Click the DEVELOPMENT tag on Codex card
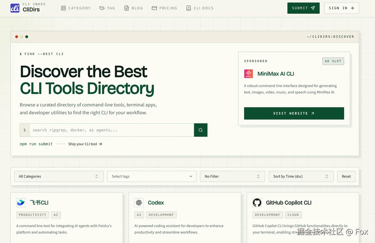The image size is (375, 243). (x=161, y=215)
